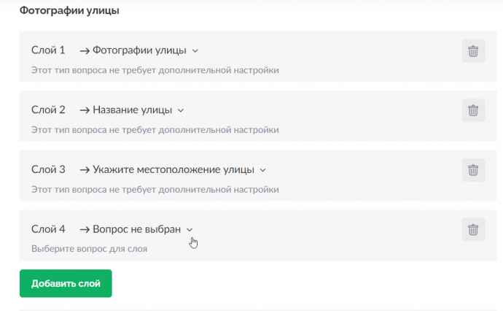Click the Слой 1 label
The image size is (503, 311).
tap(48, 50)
